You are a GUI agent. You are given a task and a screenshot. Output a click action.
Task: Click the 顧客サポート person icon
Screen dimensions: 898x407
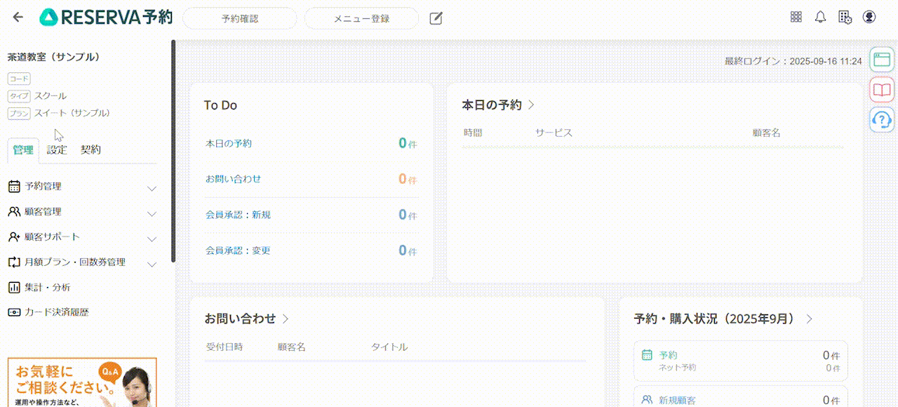(x=14, y=237)
